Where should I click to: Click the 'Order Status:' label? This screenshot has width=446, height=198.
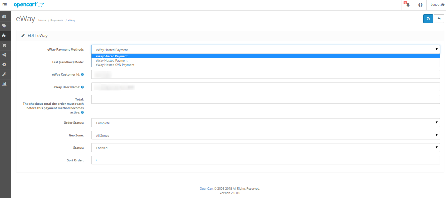(x=74, y=123)
